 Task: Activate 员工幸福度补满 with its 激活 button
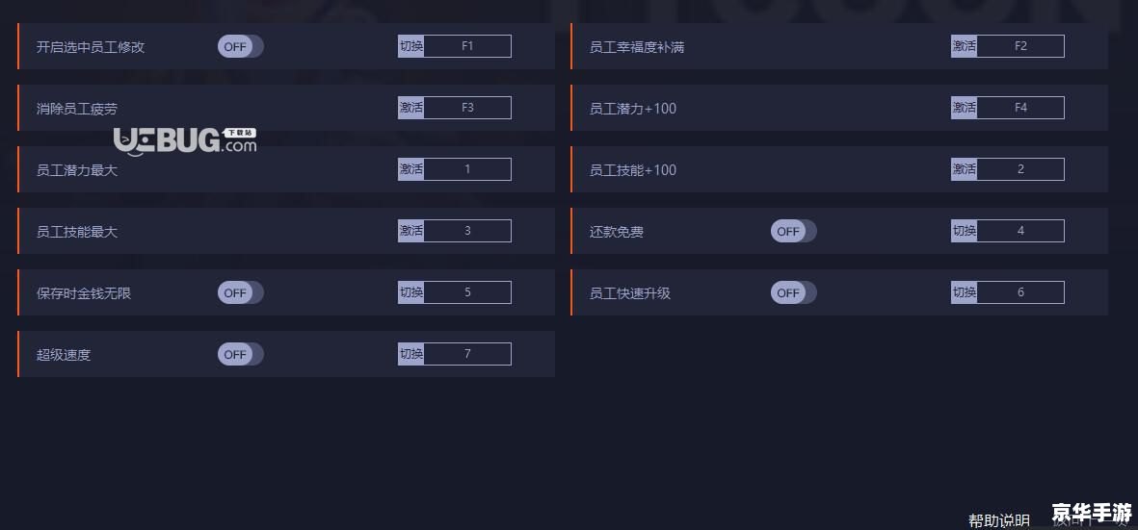(964, 46)
